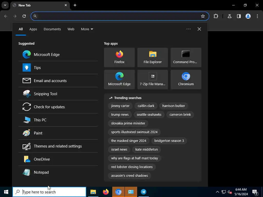Open Email and accounts settings
The width and height of the screenshot is (263, 197).
(58, 81)
